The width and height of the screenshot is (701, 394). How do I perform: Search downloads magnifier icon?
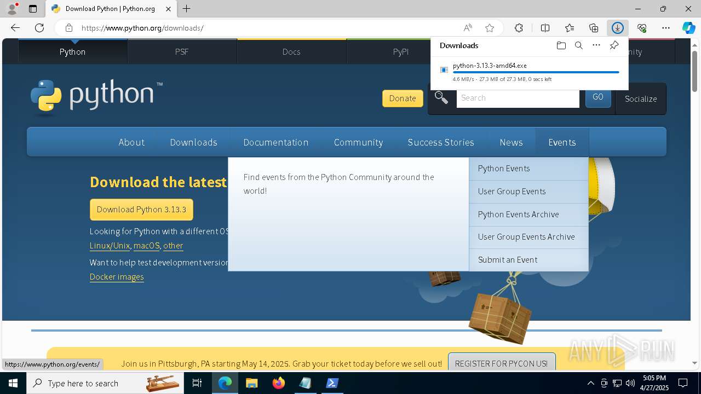click(578, 45)
